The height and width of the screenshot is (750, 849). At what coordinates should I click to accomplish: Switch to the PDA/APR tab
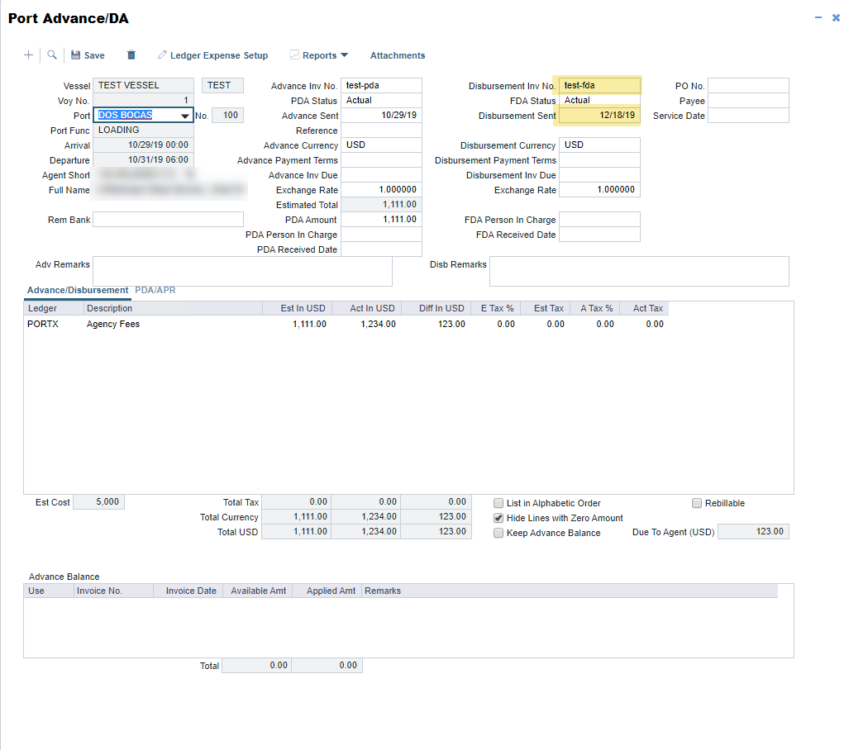tap(155, 290)
